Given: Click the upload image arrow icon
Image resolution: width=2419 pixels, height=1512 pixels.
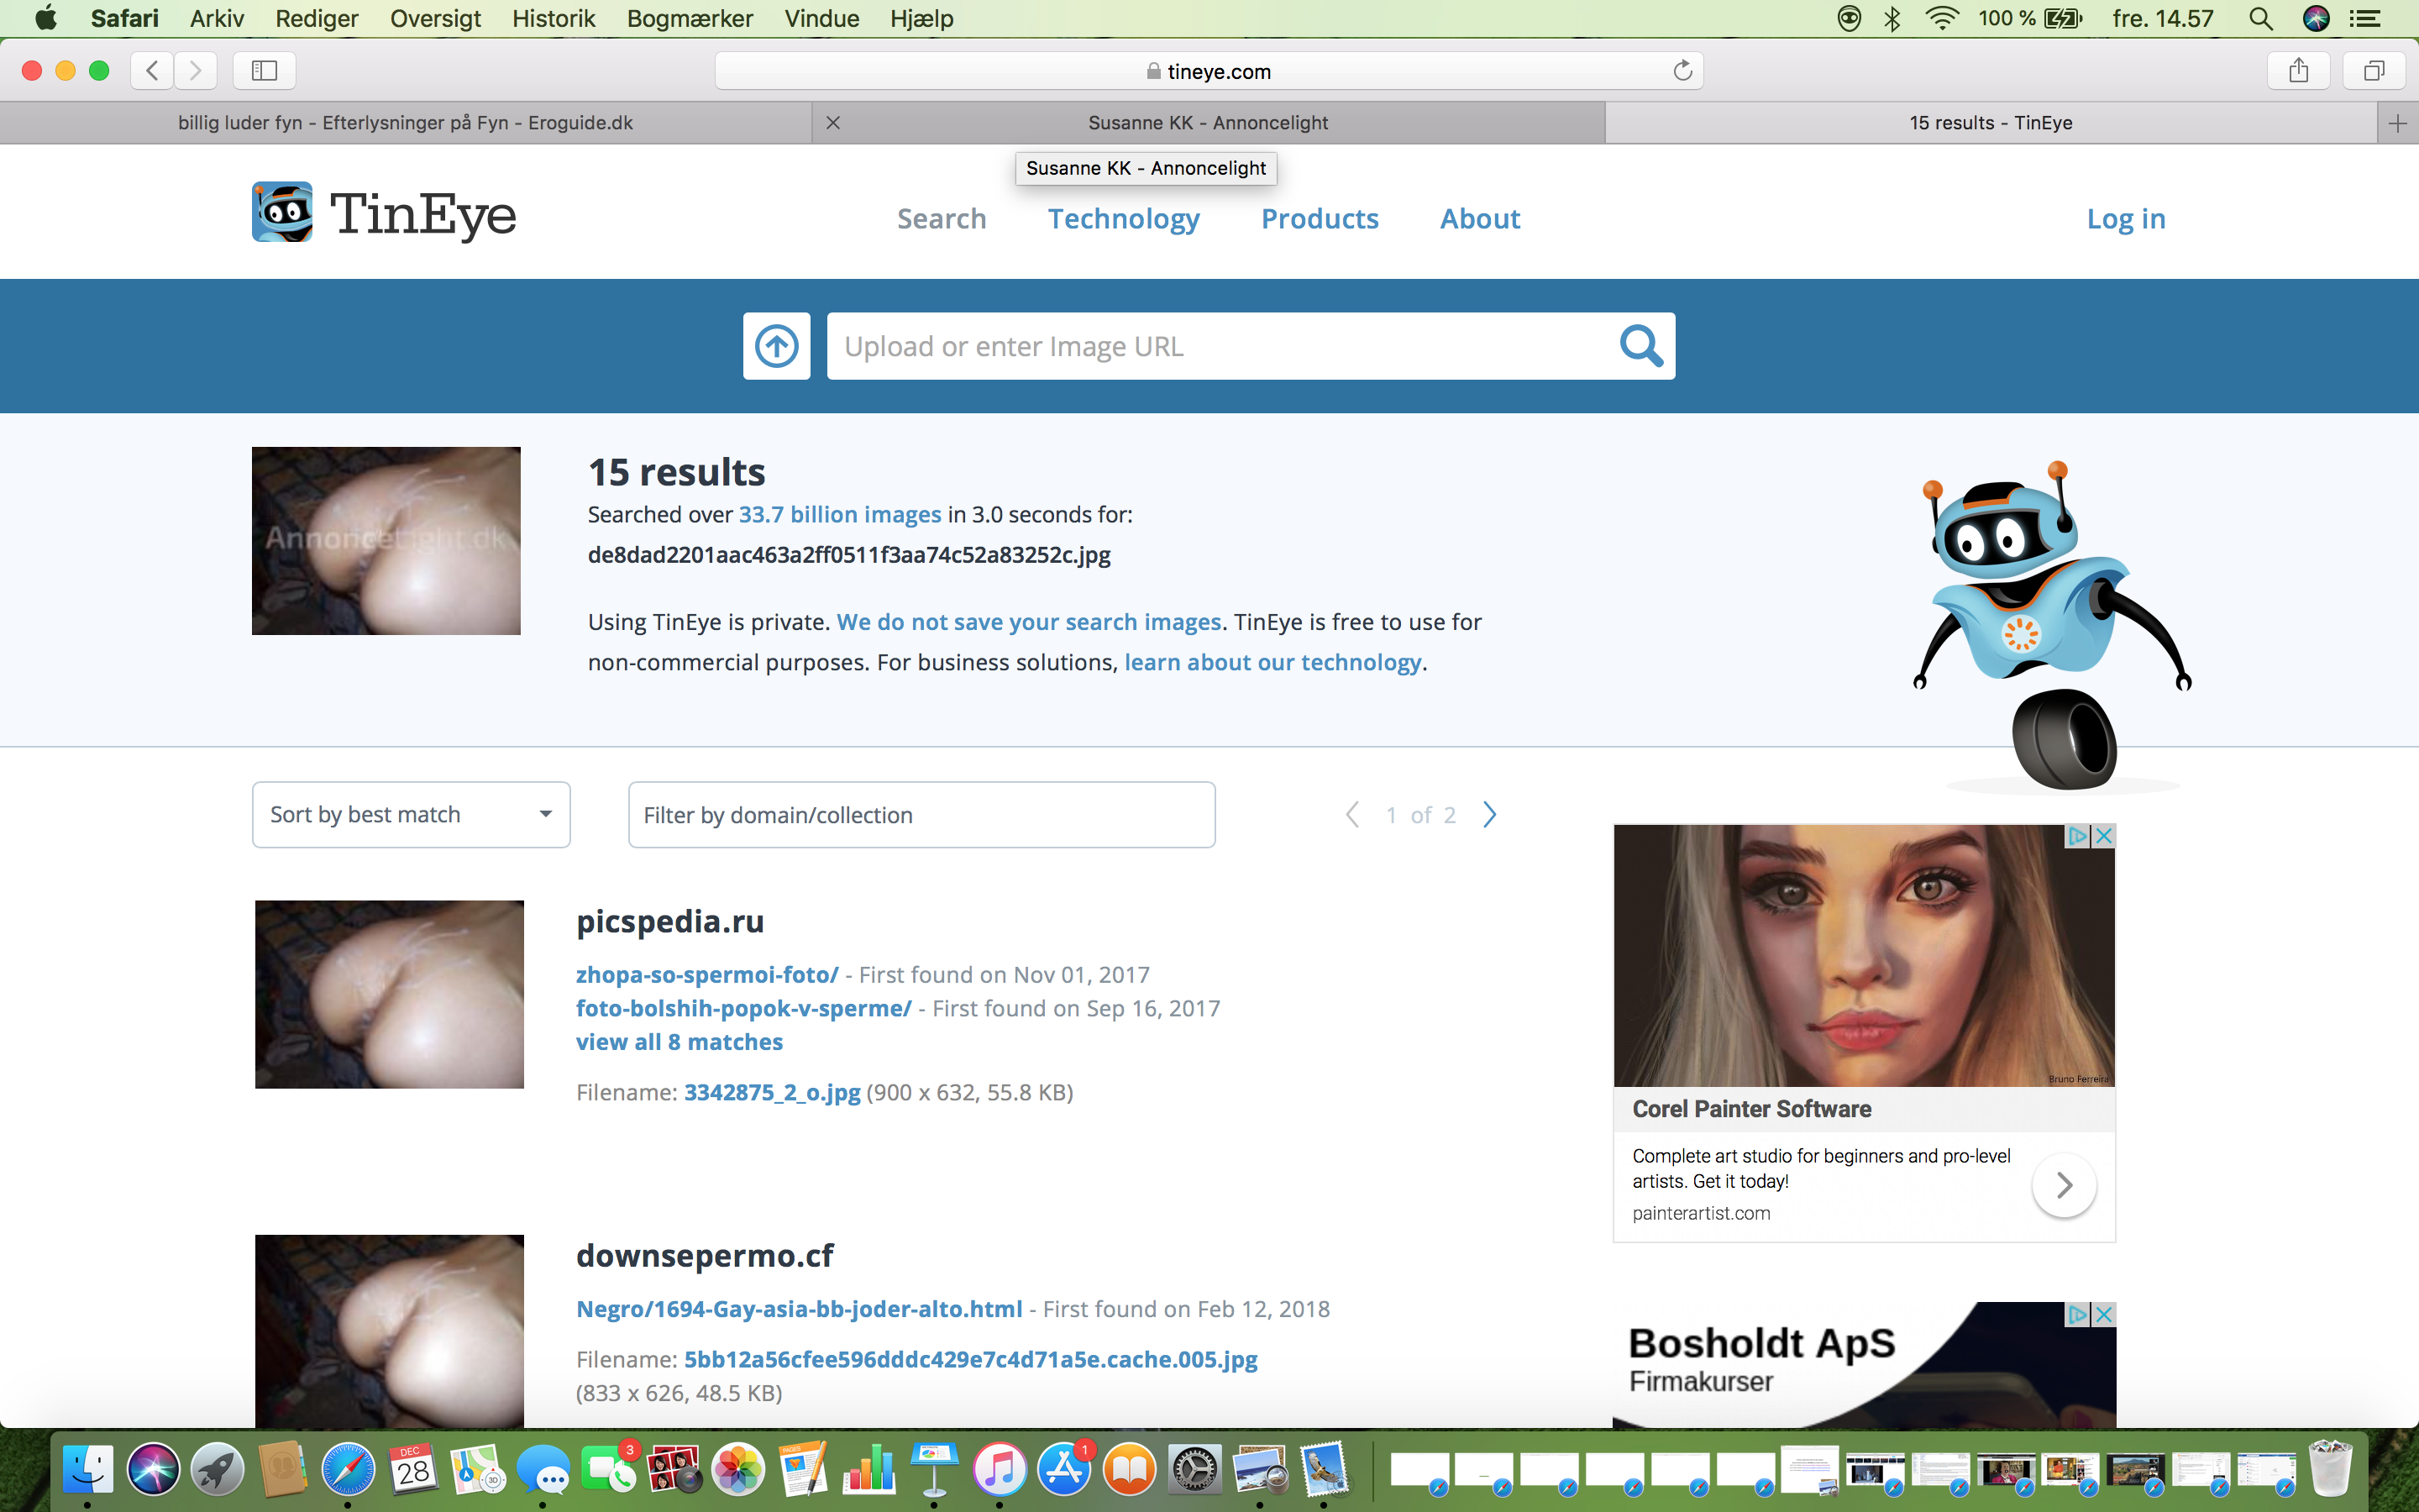Looking at the screenshot, I should (777, 346).
